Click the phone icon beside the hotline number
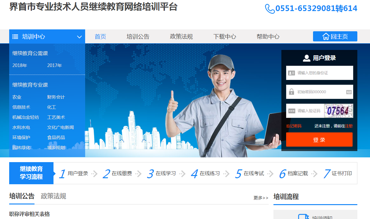This screenshot has width=370, height=219. pyautogui.click(x=270, y=9)
